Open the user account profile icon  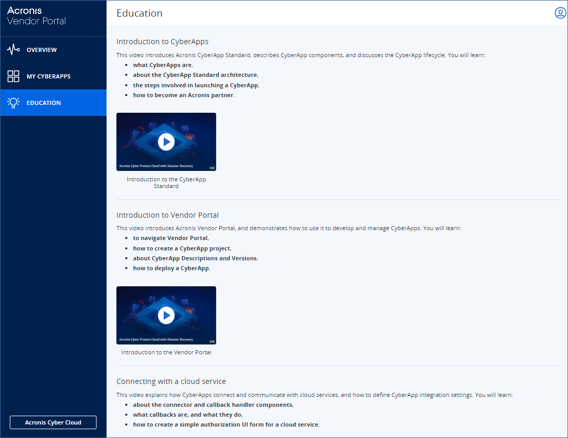click(x=560, y=13)
